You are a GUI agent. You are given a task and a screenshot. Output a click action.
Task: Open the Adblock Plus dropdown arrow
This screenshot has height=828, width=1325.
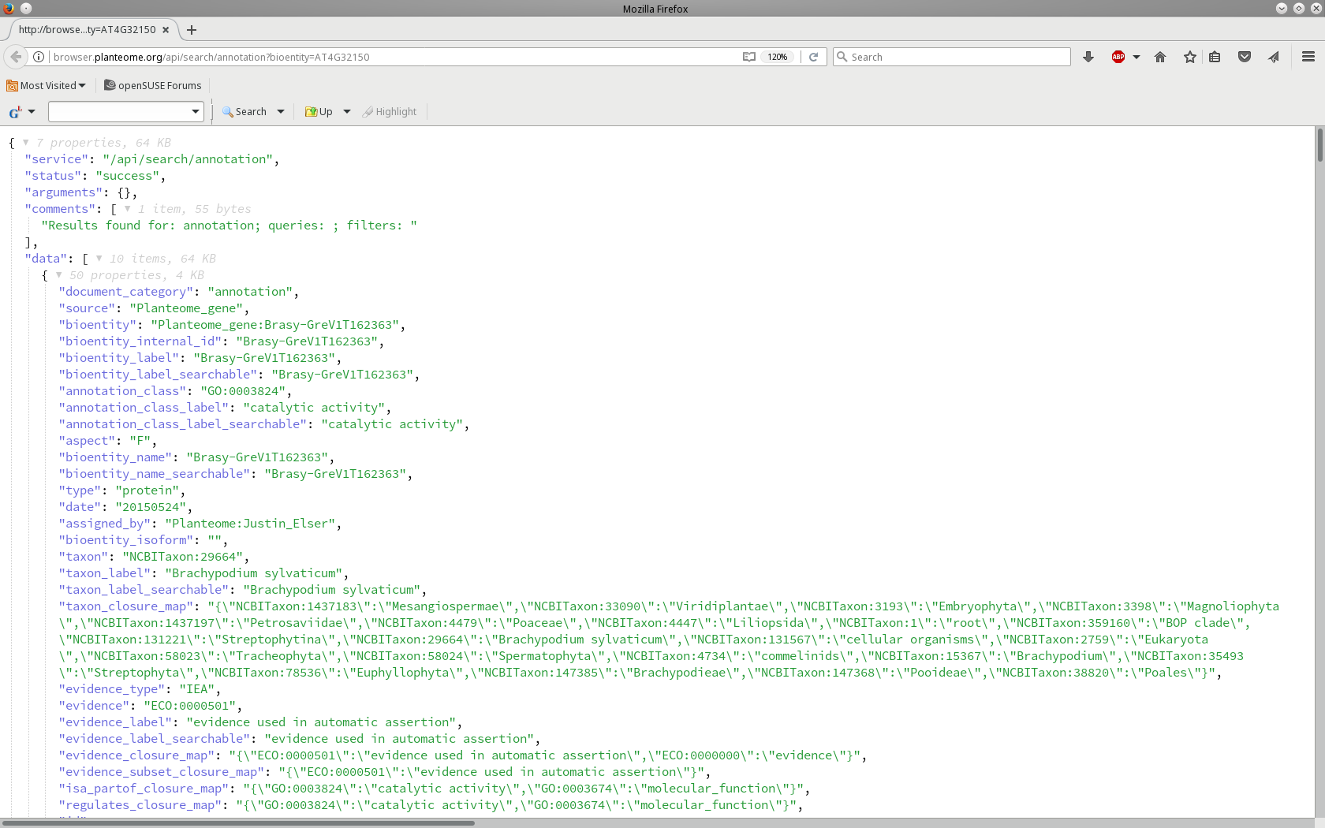click(x=1137, y=57)
